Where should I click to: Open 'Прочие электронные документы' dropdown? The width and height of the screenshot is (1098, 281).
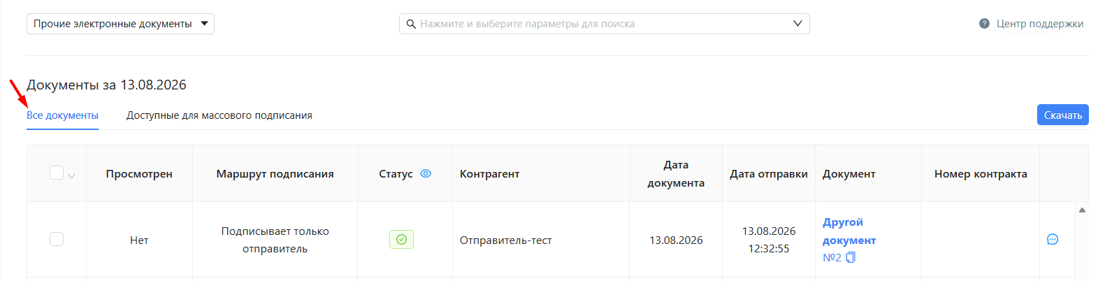pos(120,24)
